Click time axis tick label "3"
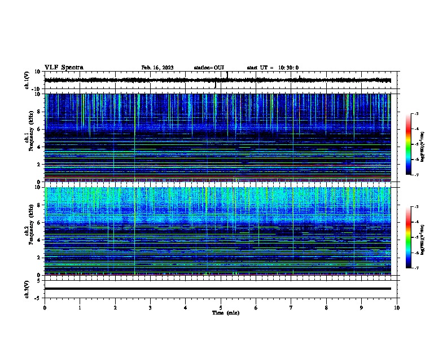The width and height of the screenshot is (447, 345). (150, 308)
